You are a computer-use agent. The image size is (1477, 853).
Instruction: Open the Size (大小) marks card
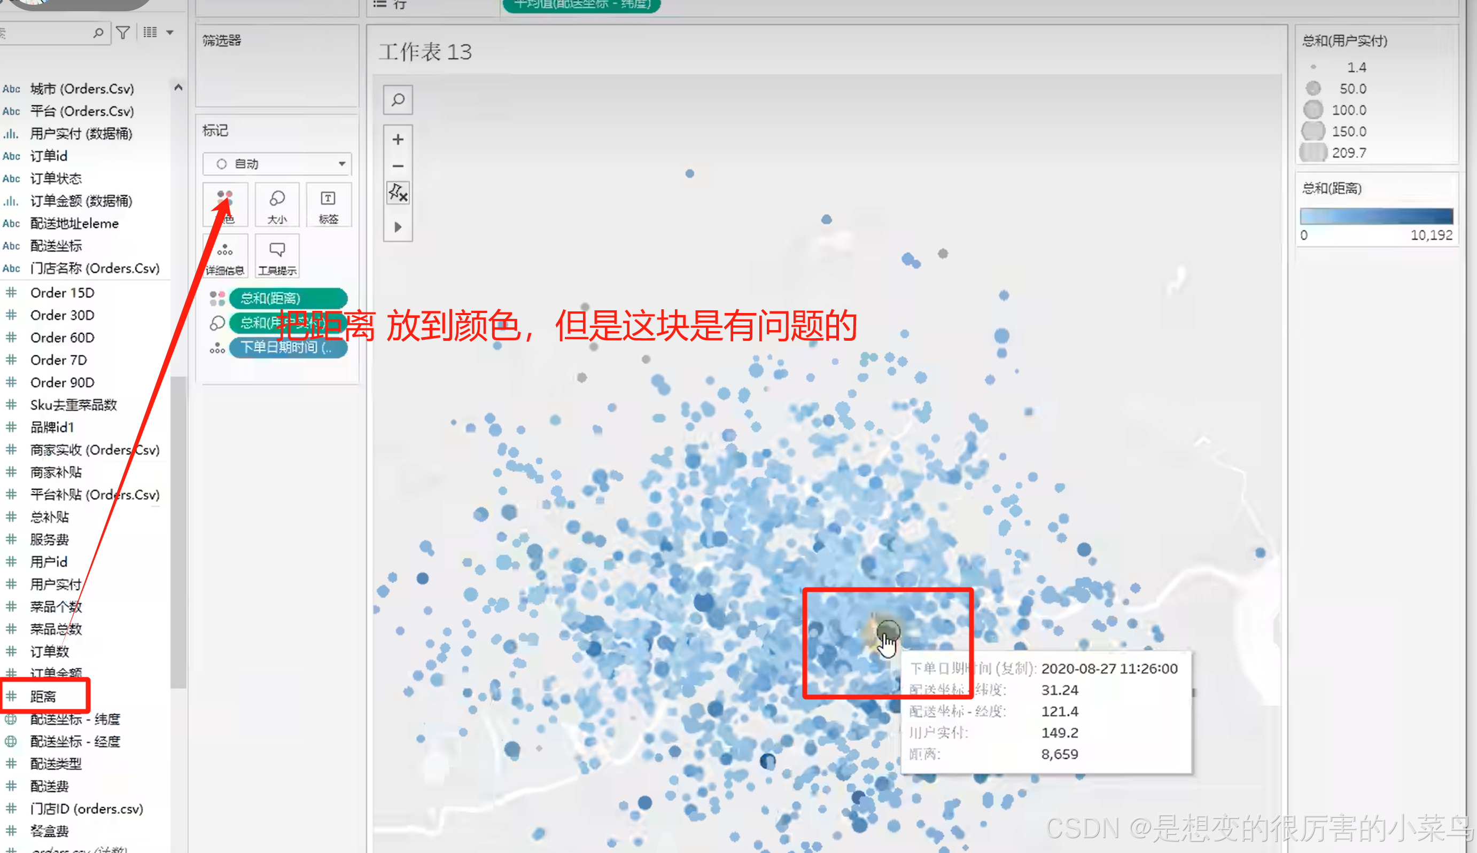[277, 205]
